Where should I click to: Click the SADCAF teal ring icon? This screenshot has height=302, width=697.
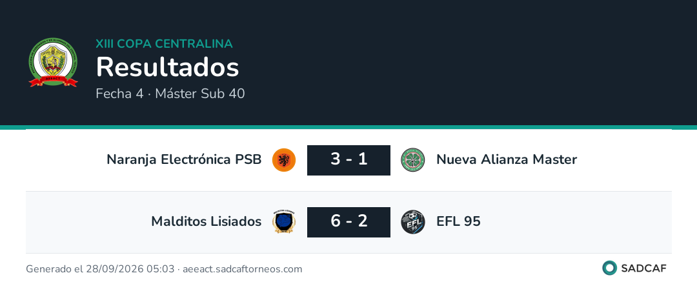(609, 268)
